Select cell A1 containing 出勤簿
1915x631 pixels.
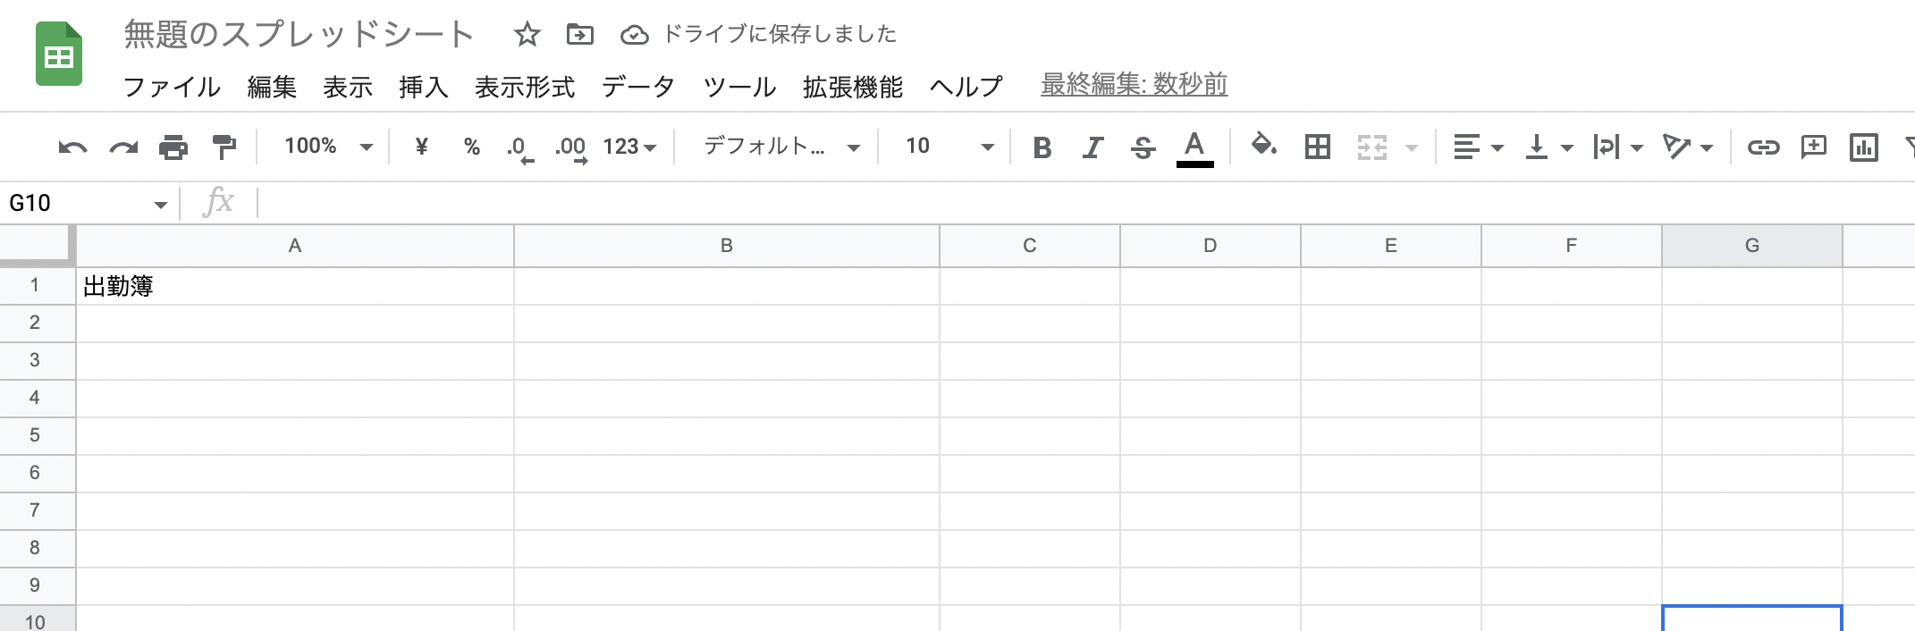click(295, 286)
